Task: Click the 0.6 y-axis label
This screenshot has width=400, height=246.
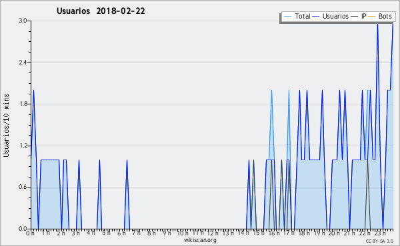Action: point(23,187)
